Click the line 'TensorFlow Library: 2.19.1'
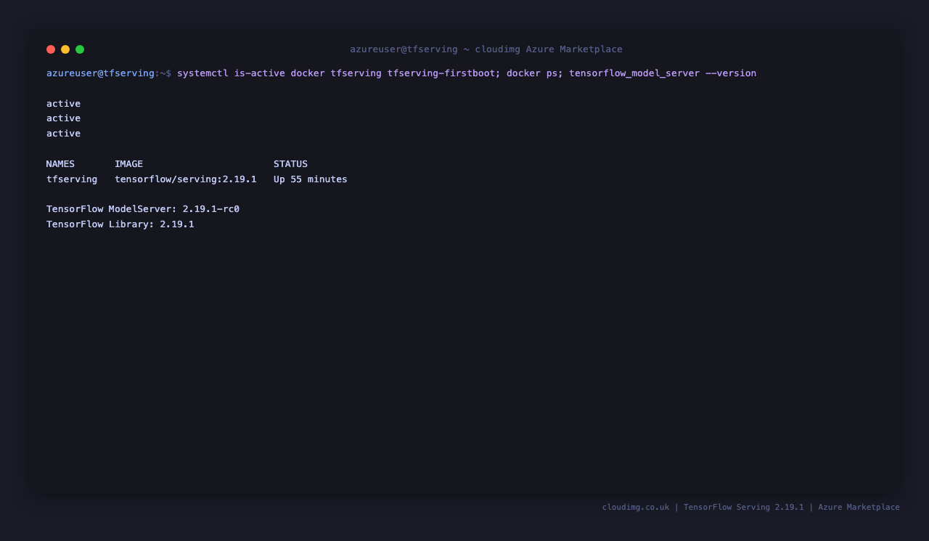 click(120, 224)
